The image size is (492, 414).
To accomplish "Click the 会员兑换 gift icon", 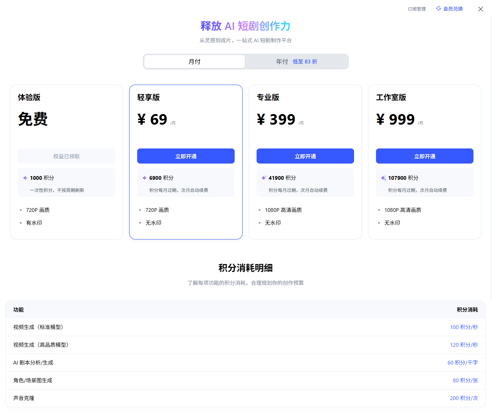I will tap(438, 8).
